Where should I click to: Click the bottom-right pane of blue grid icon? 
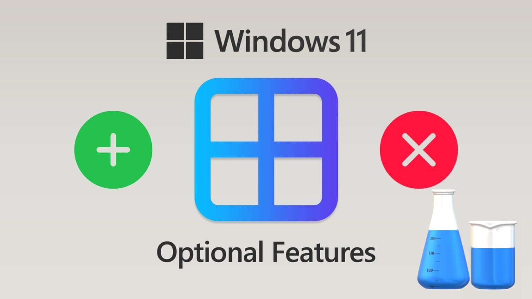click(x=298, y=181)
